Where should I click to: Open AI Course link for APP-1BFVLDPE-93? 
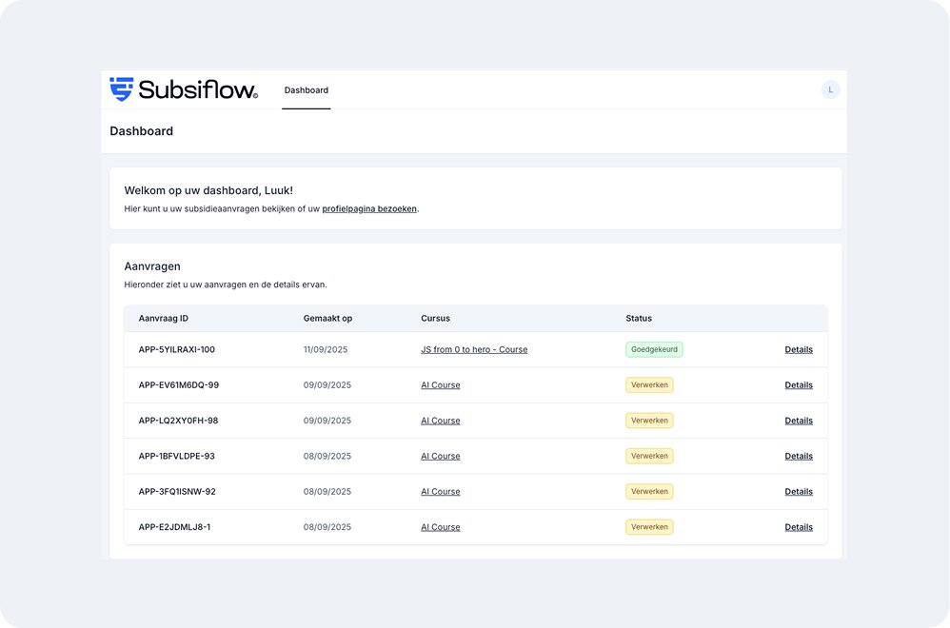[x=441, y=456]
